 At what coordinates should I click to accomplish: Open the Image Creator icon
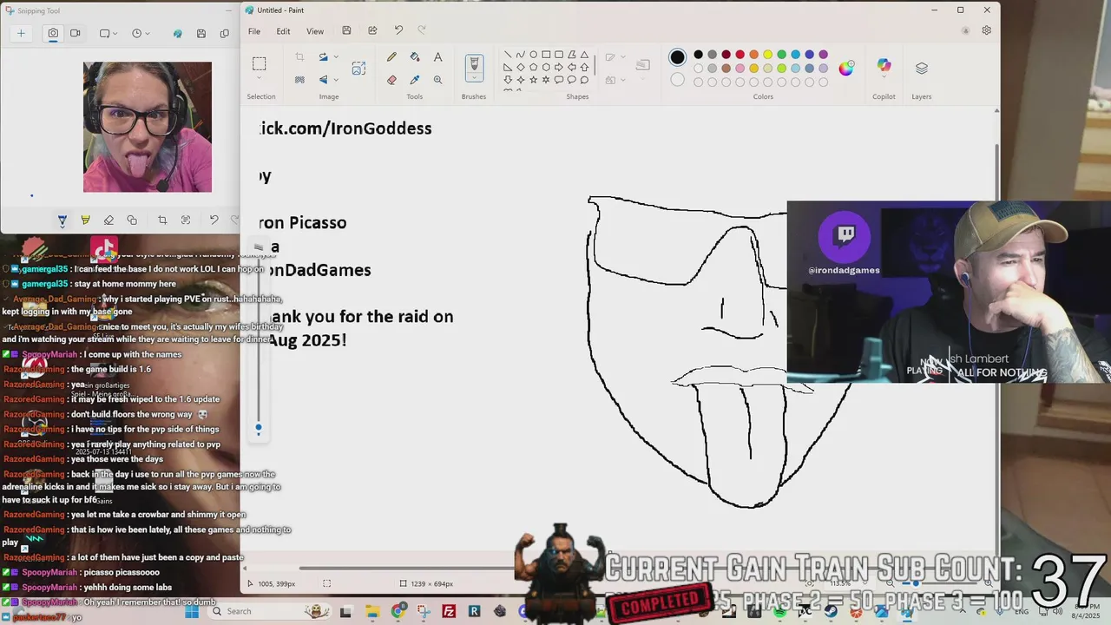358,69
